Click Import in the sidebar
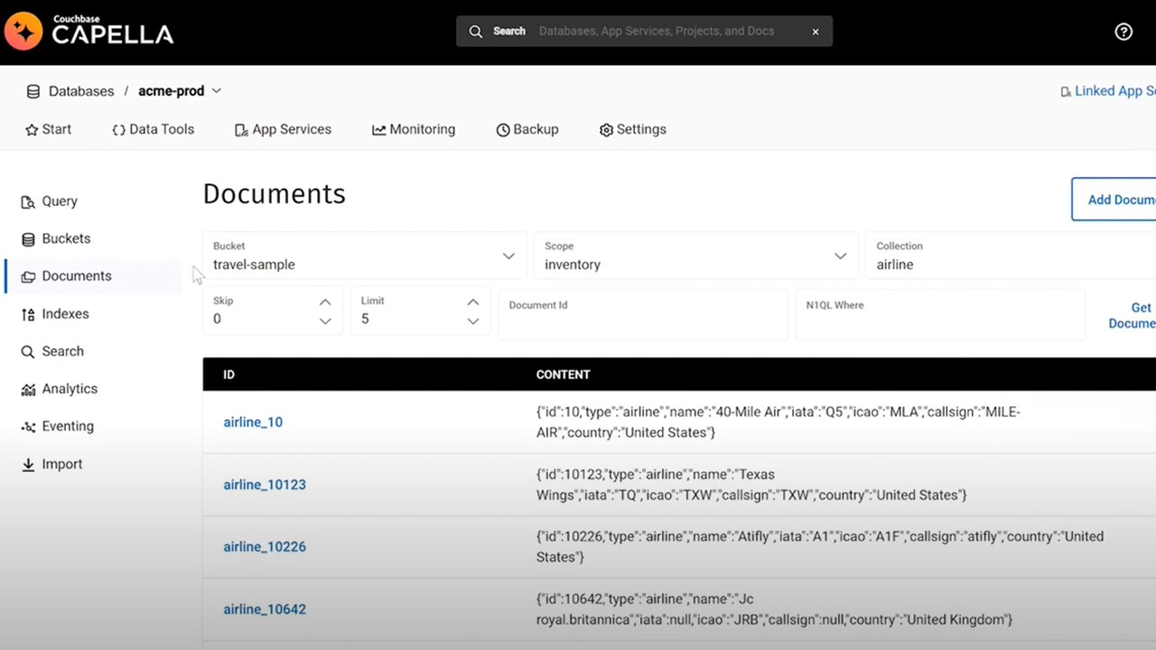The image size is (1156, 650). [x=61, y=464]
